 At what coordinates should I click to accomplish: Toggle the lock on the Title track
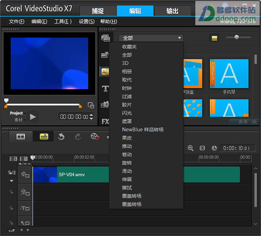11,208
